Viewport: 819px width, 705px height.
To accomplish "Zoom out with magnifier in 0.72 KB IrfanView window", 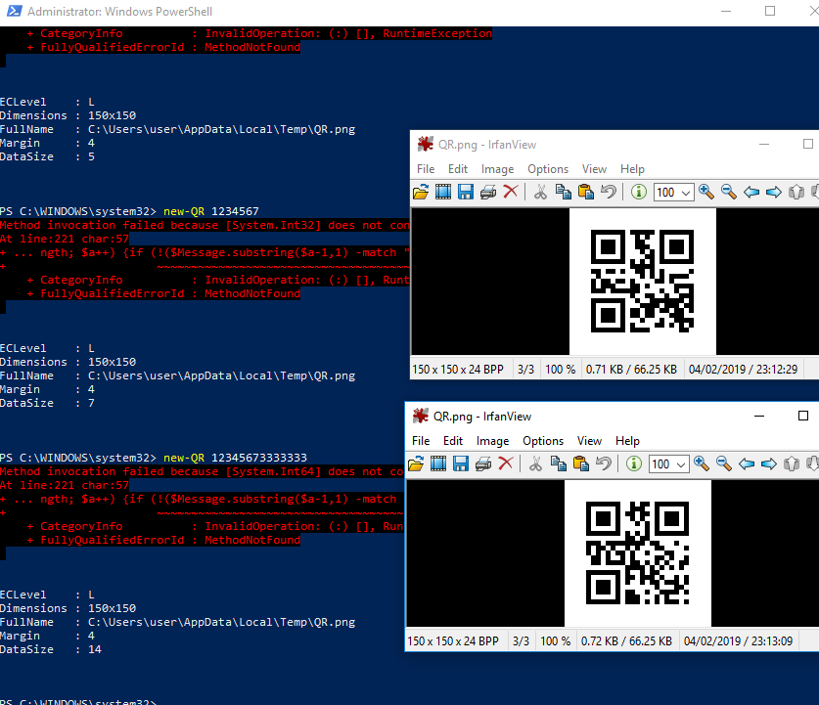I will (x=724, y=463).
